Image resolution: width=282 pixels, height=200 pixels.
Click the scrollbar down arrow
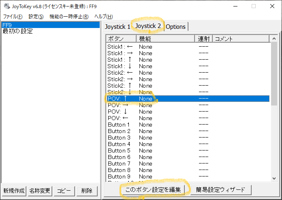[x=274, y=178]
